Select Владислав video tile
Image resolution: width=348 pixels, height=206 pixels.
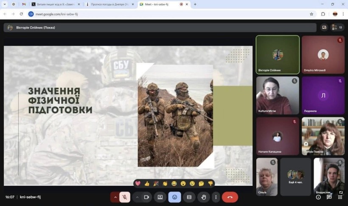point(329,177)
